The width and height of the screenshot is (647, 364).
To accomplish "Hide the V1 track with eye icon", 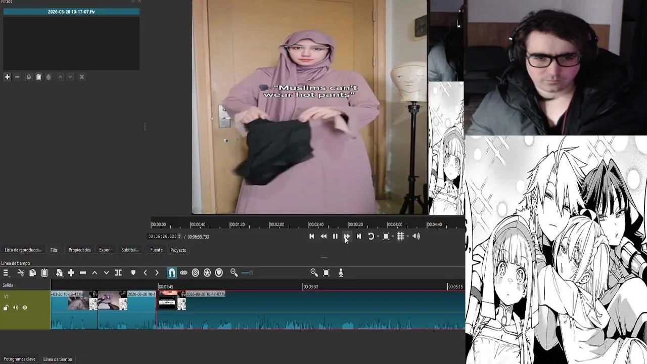I will [25, 307].
